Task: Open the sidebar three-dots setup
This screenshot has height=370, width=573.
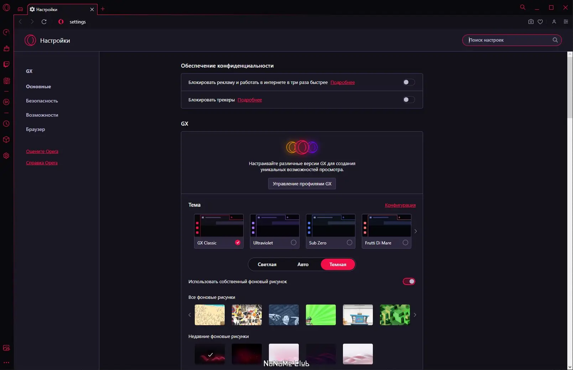Action: click(6, 363)
